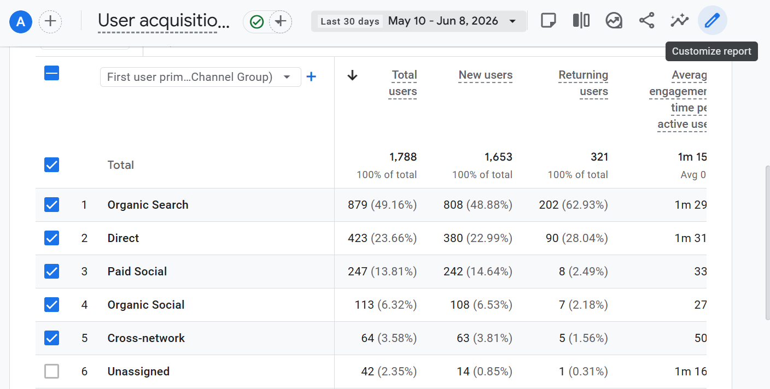Click the 14 (0.85%) cell
This screenshot has width=770, height=389.
click(485, 372)
